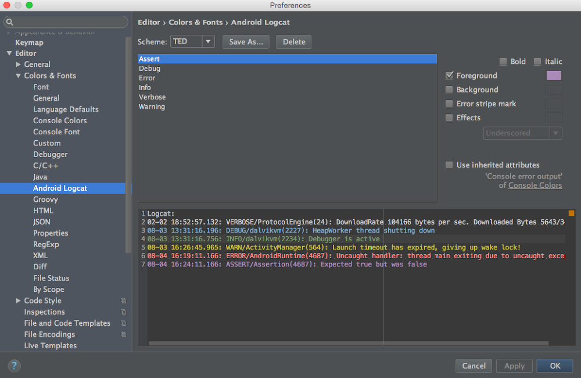
Task: Select Console Colors in the sidebar
Action: (x=60, y=120)
